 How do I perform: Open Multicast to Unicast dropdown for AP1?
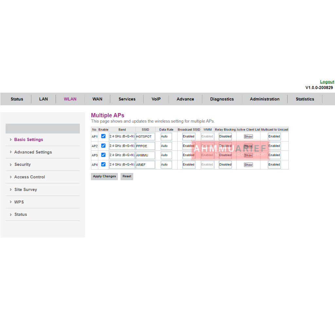[x=274, y=136]
